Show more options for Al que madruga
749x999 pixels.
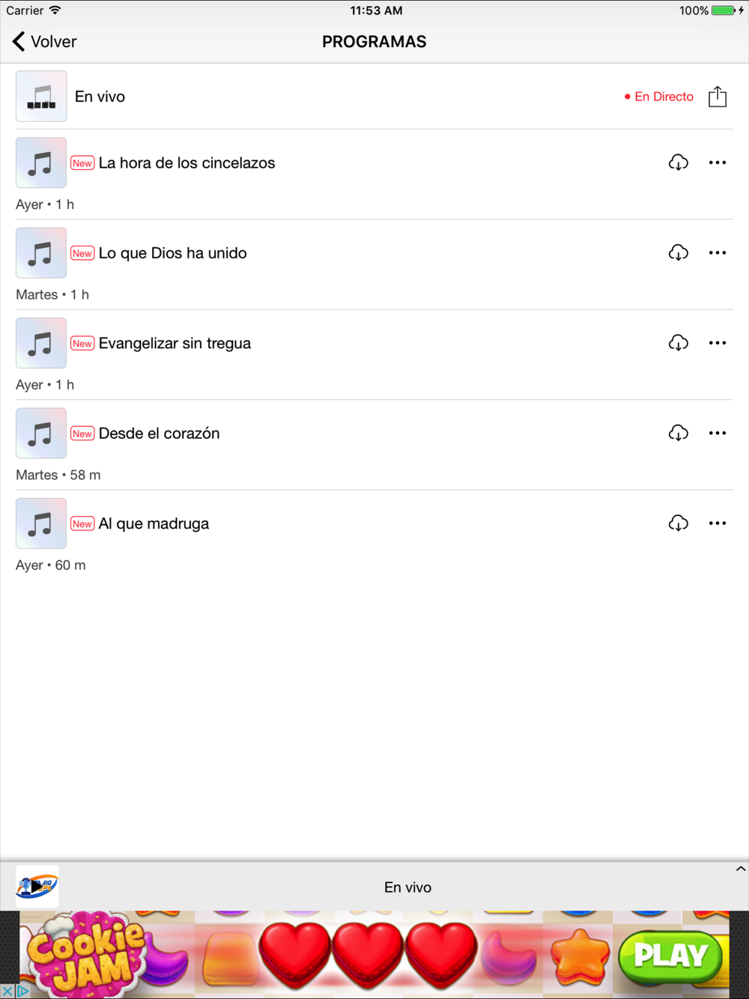(x=718, y=523)
